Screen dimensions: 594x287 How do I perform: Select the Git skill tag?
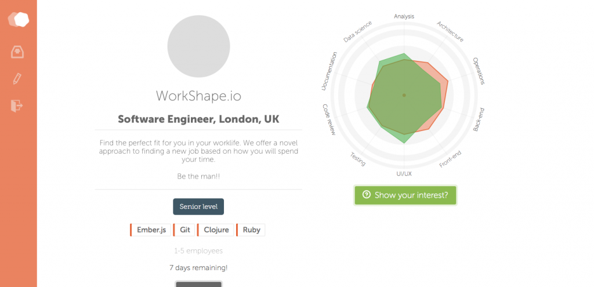point(184,230)
